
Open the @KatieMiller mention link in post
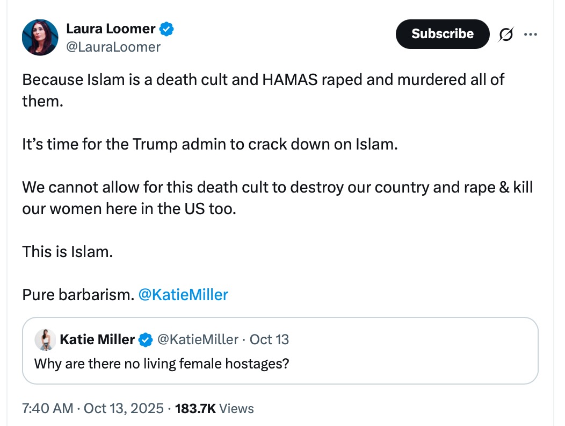click(183, 295)
